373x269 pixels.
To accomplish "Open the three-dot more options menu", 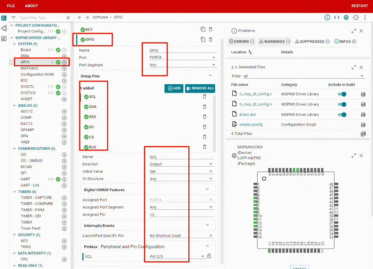I will (x=365, y=18).
